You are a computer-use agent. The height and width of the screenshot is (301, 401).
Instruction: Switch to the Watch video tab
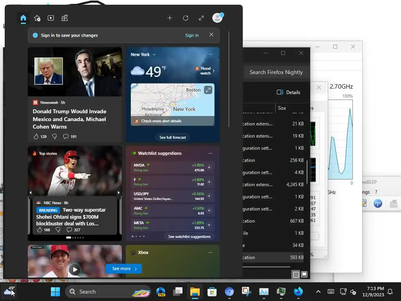pos(51,18)
